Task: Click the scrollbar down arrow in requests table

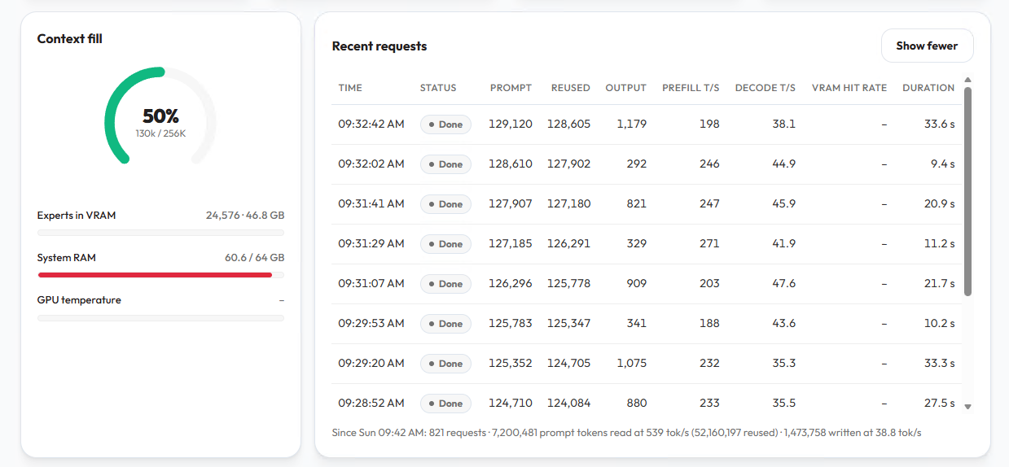Action: point(967,405)
